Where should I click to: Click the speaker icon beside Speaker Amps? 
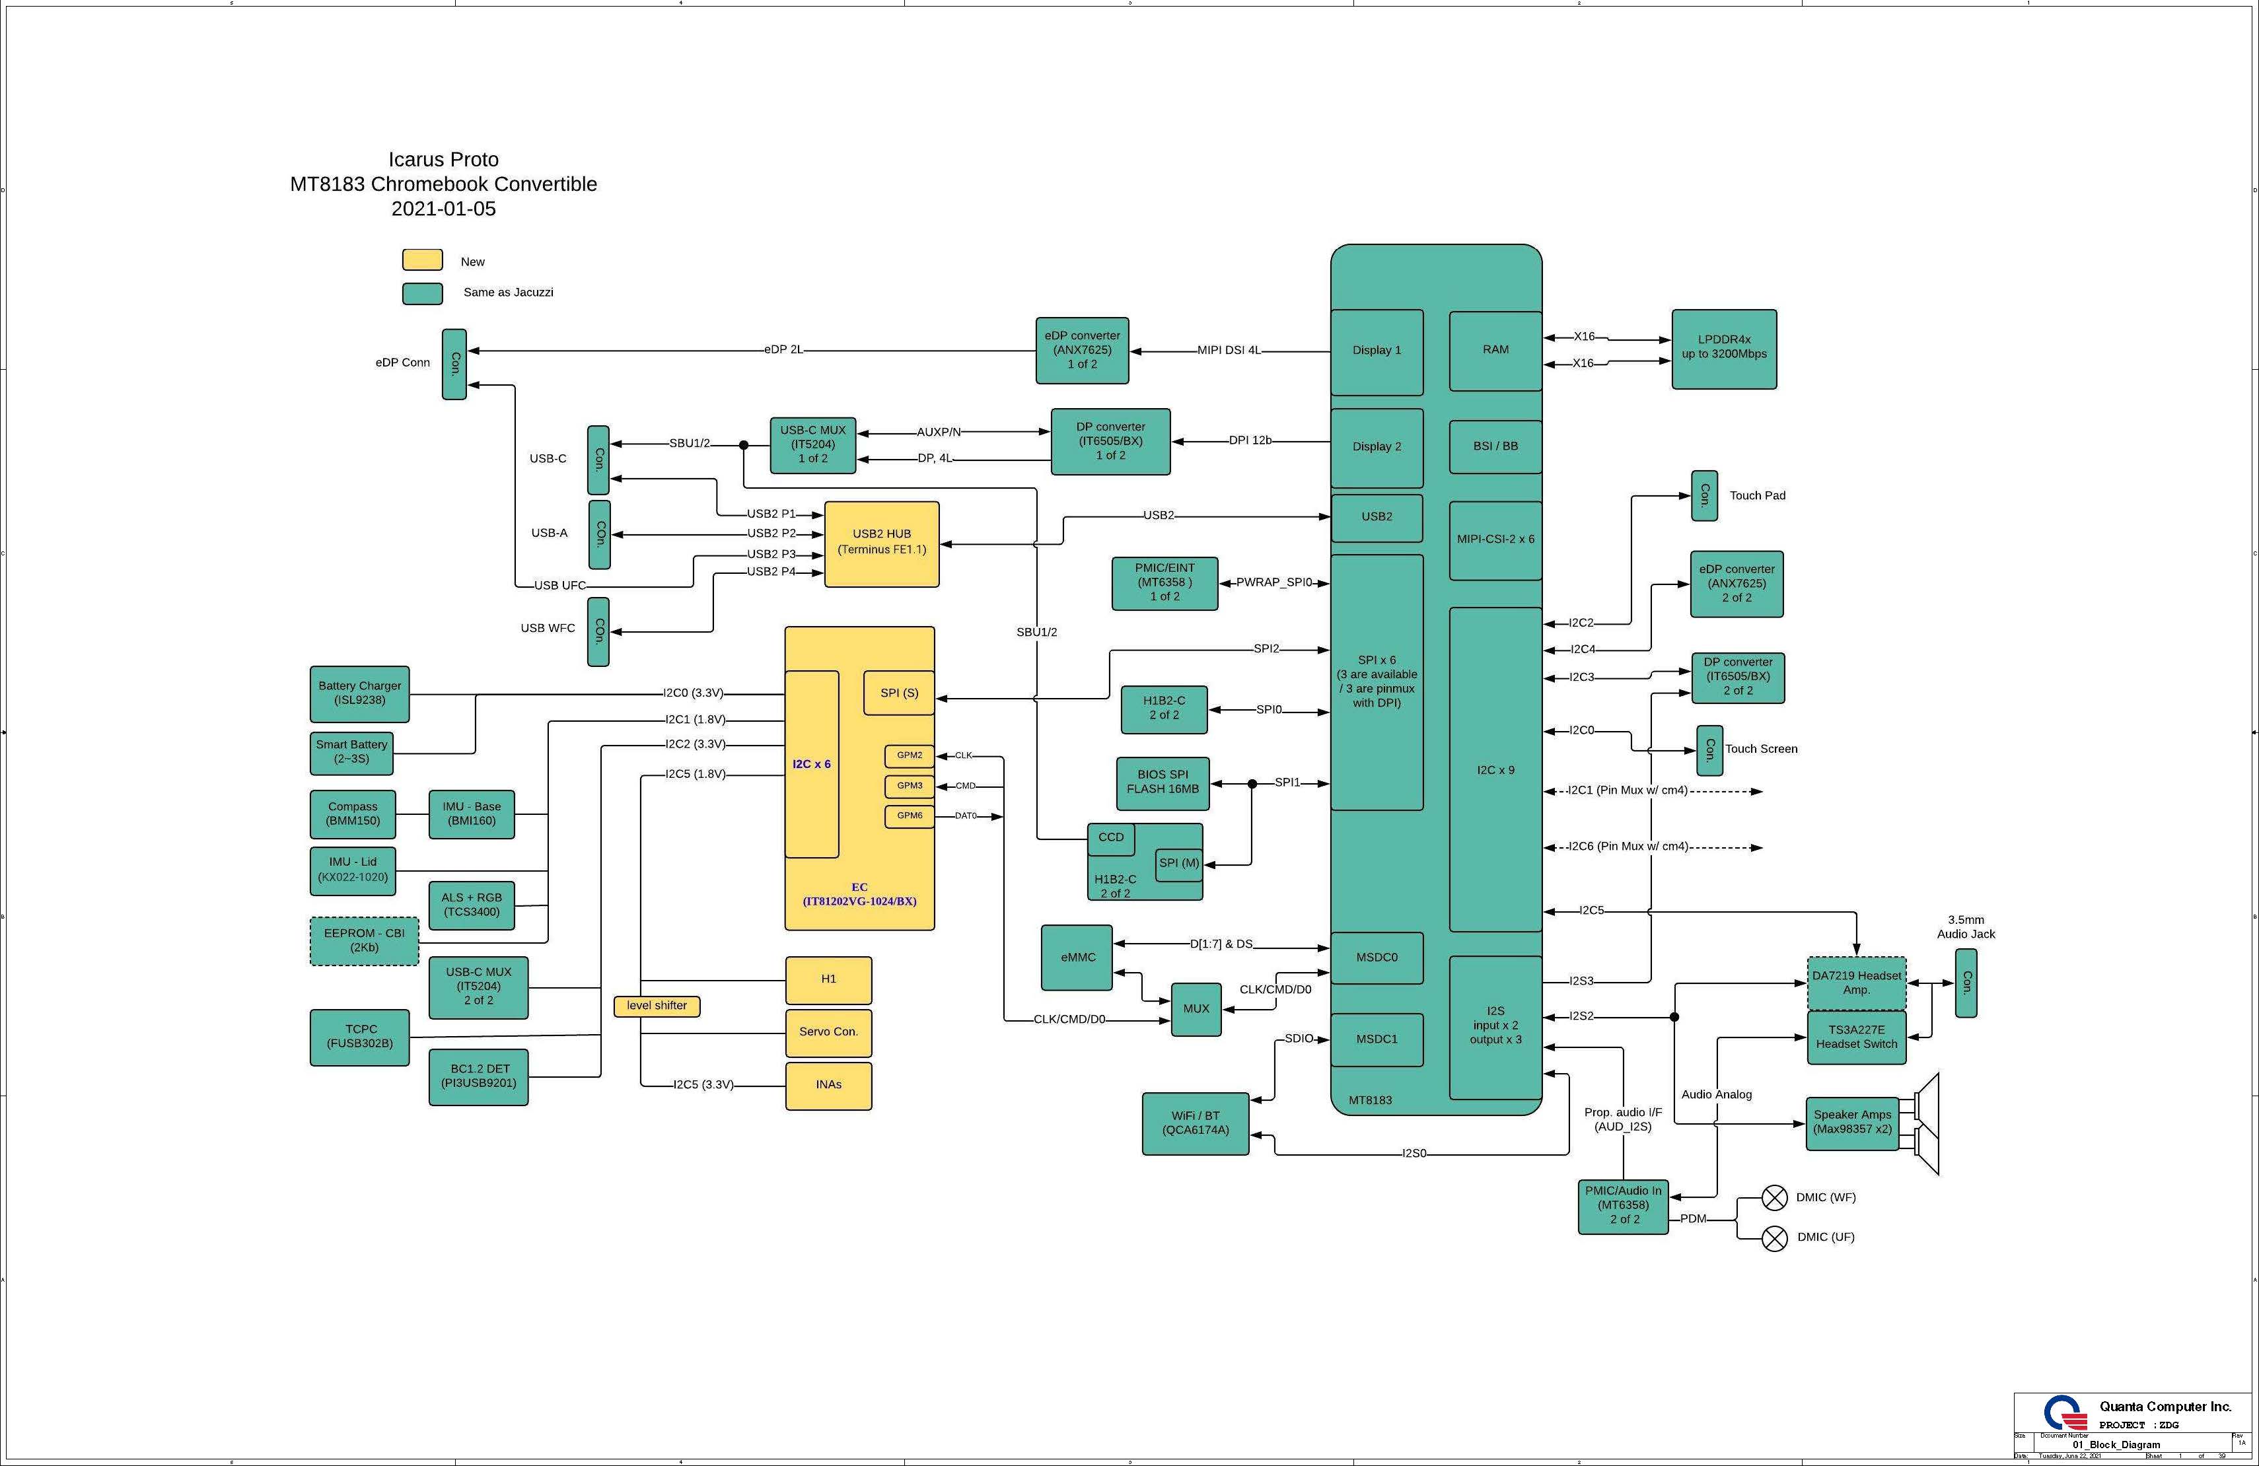point(1927,1125)
